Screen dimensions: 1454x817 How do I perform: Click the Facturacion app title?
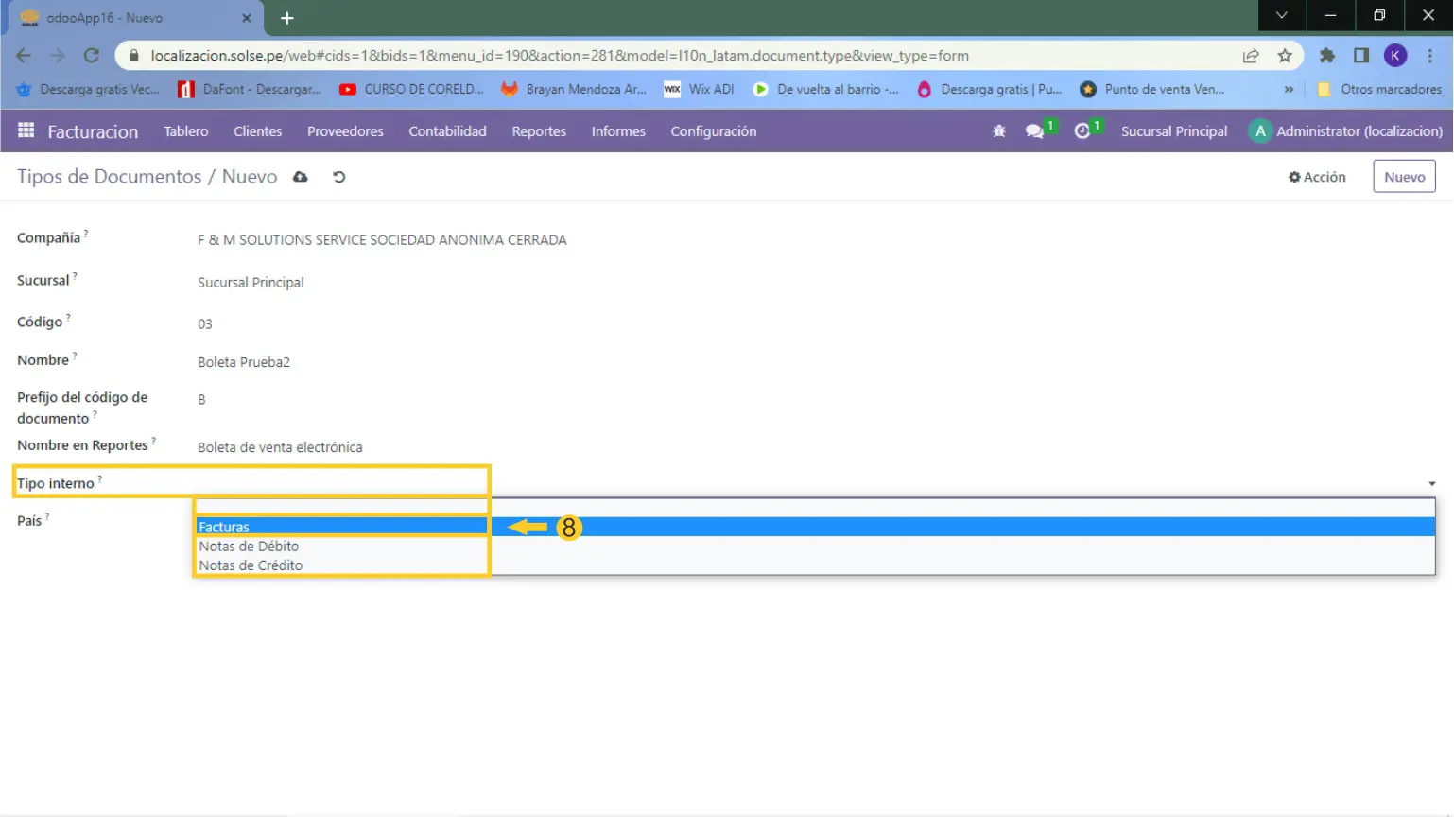pos(93,131)
